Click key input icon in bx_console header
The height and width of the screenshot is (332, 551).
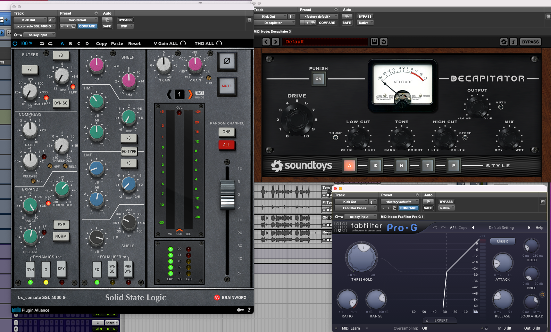click(18, 35)
